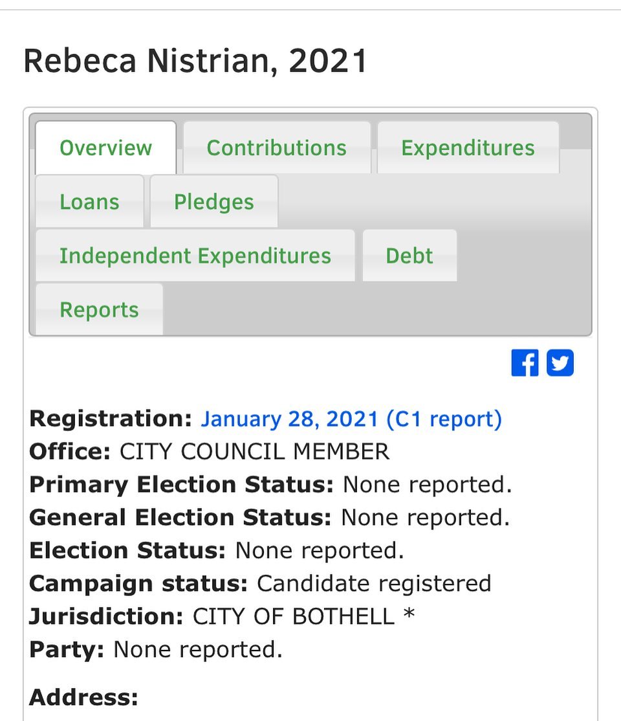The image size is (621, 721).
Task: Click the Candidate registered campaign status
Action: click(374, 583)
